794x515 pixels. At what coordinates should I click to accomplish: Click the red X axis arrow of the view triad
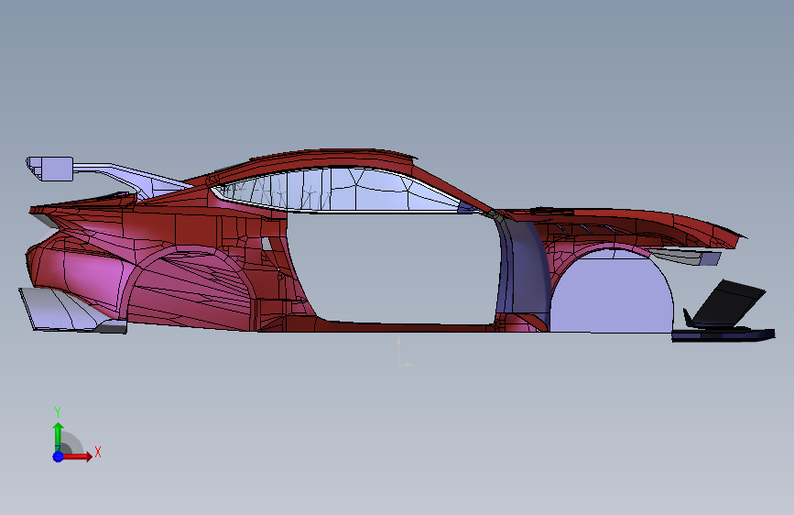tap(79, 456)
